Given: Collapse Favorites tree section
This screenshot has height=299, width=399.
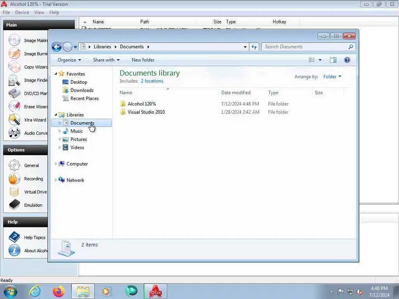Looking at the screenshot, I should tap(56, 74).
